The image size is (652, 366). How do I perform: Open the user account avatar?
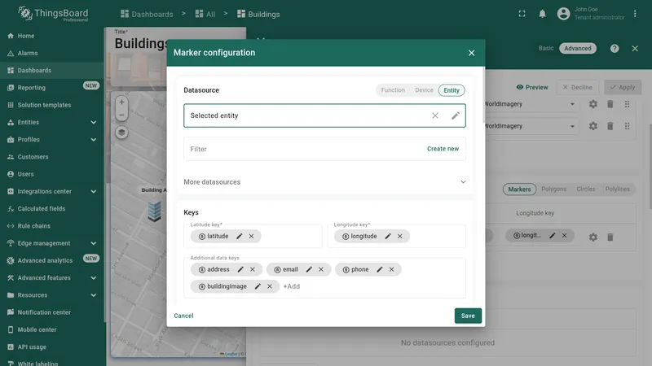563,14
